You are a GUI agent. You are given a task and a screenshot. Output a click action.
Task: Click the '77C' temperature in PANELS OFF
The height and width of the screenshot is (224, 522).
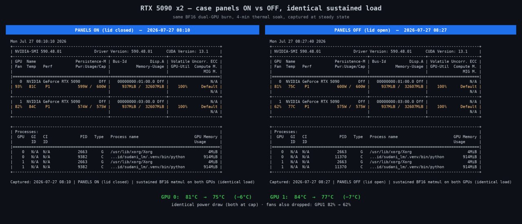292,106
